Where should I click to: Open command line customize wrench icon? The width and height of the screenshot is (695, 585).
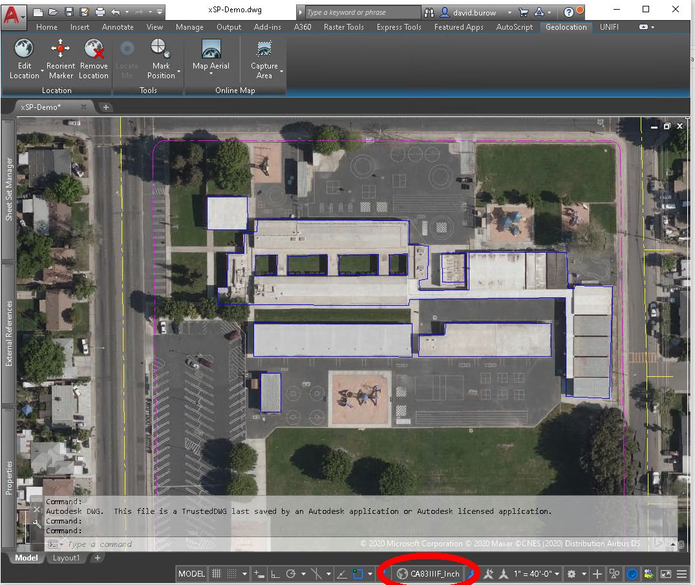click(37, 524)
